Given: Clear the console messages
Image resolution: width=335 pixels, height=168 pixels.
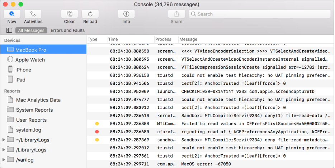Looking at the screenshot, I should [x=69, y=14].
